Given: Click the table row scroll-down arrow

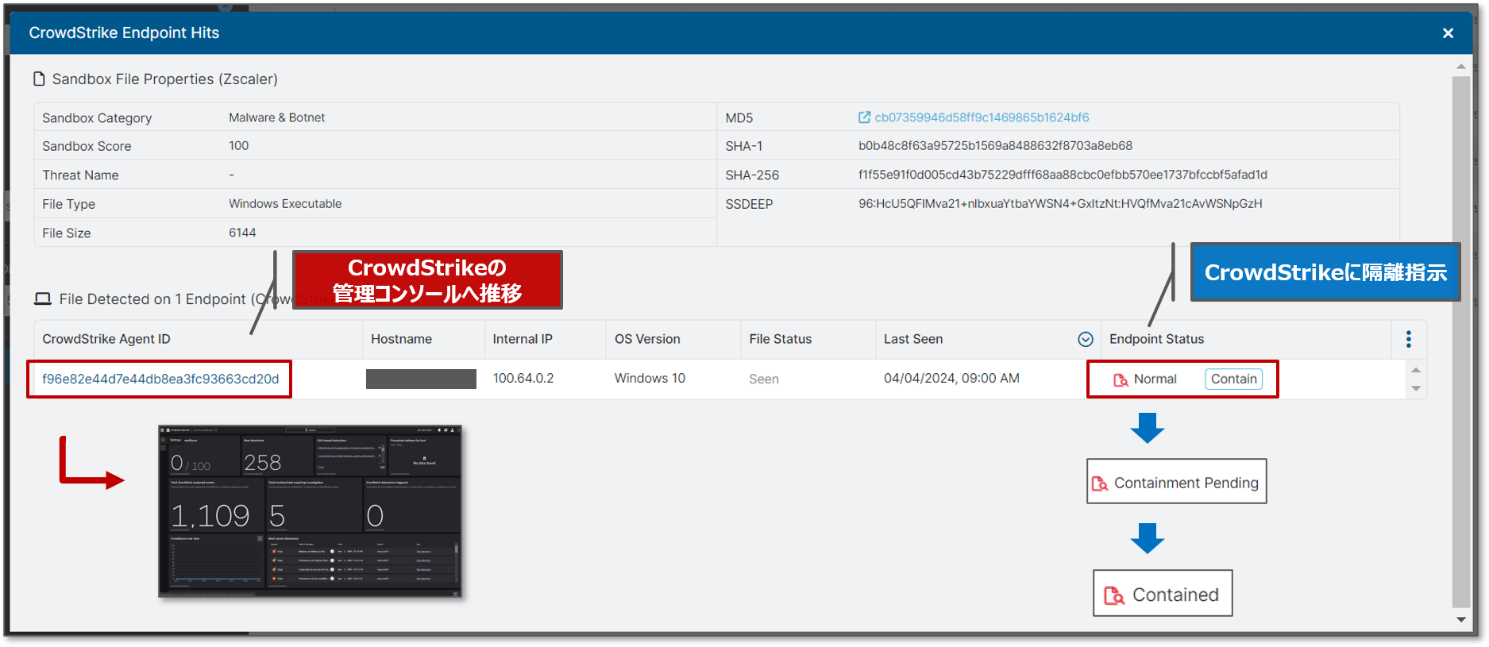Looking at the screenshot, I should click(1416, 388).
